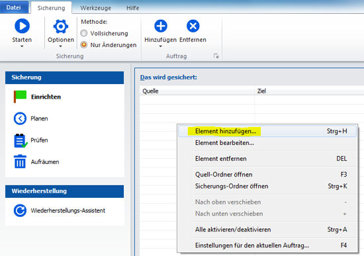This screenshot has height=256, width=364.
Task: Open the Auftrag group dialog launcher
Action: point(216,56)
